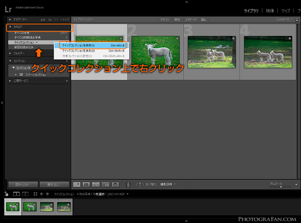
Task: Select the Painter spray can tool
Action: [128, 184]
